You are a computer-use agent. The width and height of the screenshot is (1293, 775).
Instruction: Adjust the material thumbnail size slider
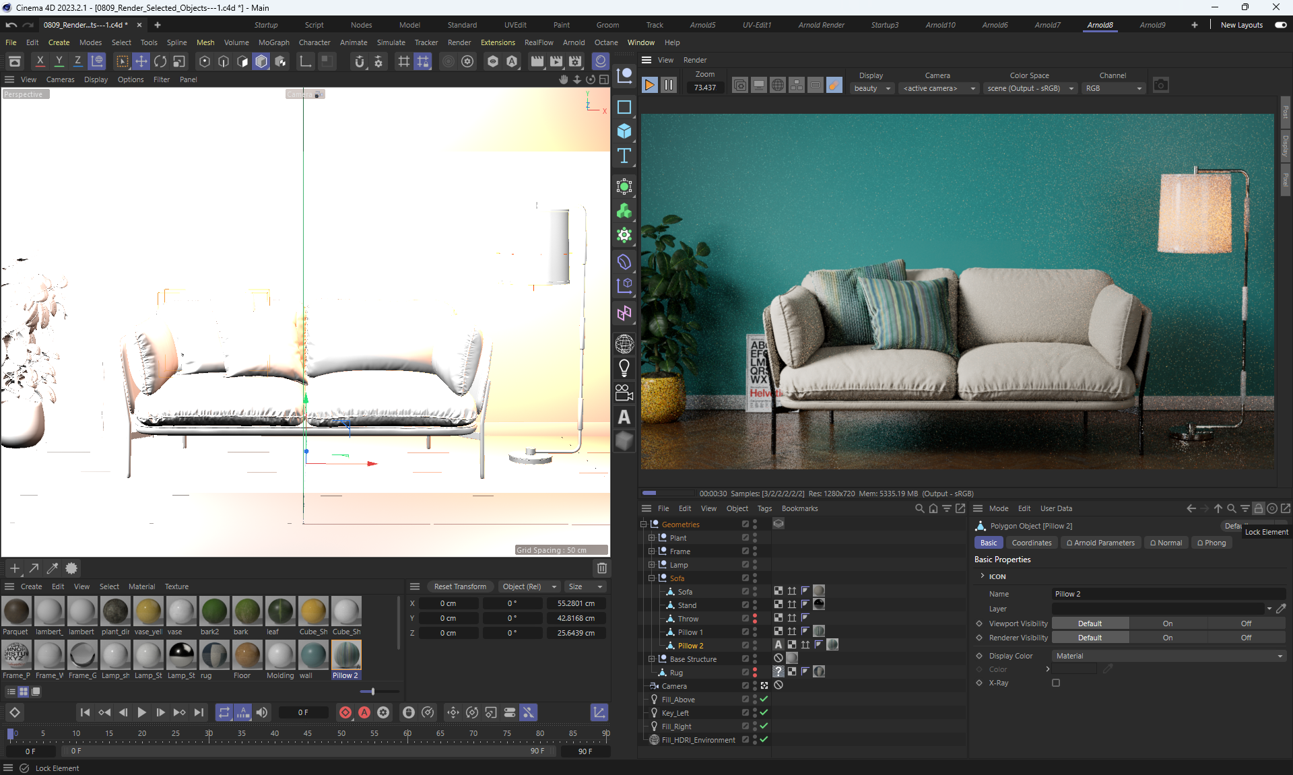tap(372, 692)
